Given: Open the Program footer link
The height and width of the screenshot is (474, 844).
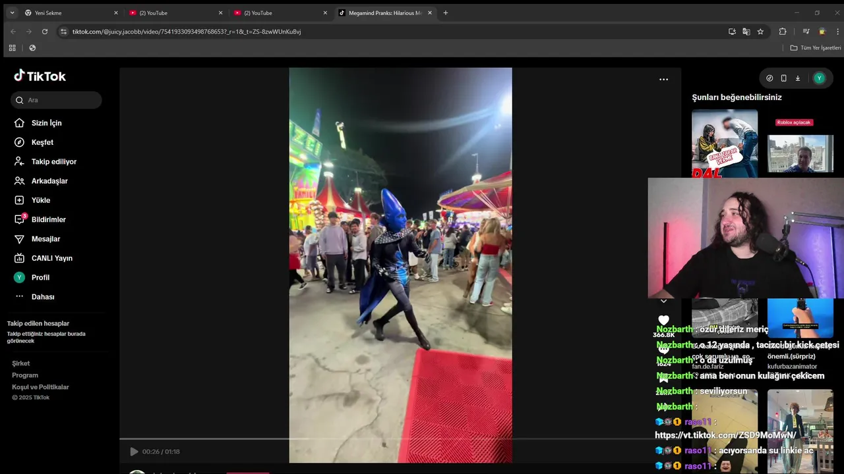Looking at the screenshot, I should point(25,375).
